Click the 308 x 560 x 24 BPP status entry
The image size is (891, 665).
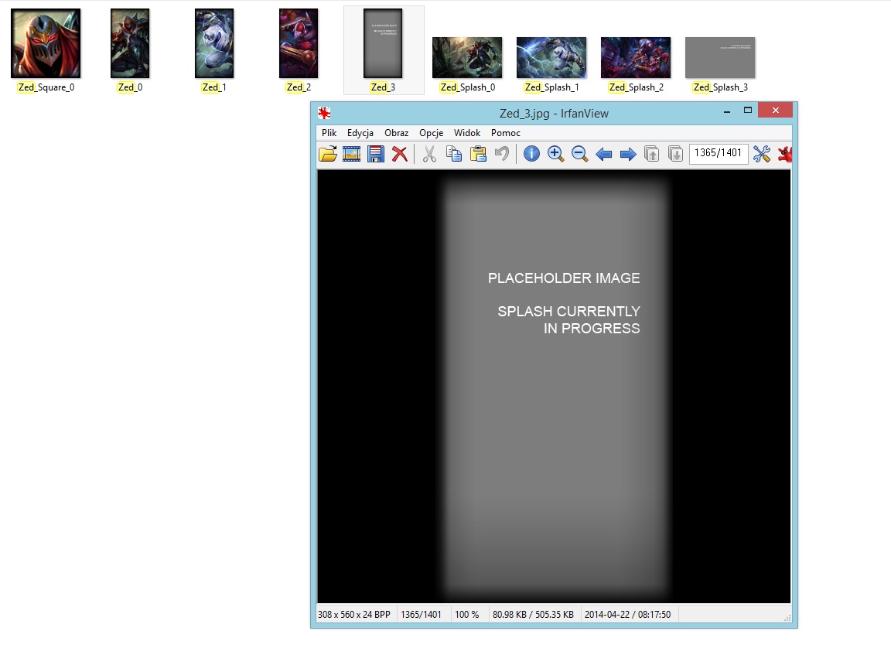pyautogui.click(x=354, y=615)
